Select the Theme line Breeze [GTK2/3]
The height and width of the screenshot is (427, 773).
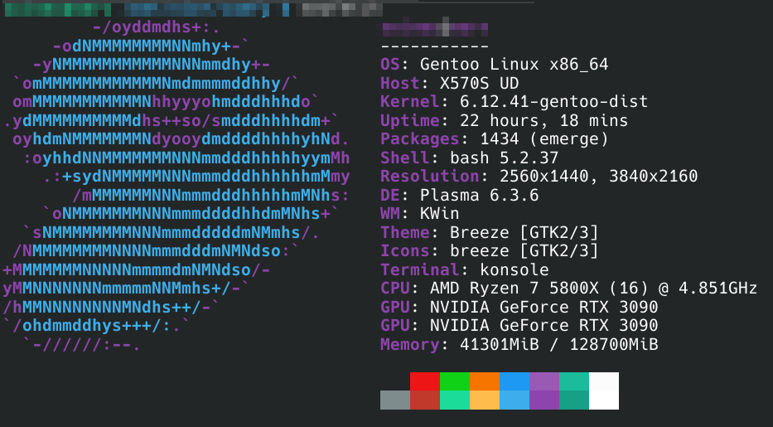click(x=489, y=232)
